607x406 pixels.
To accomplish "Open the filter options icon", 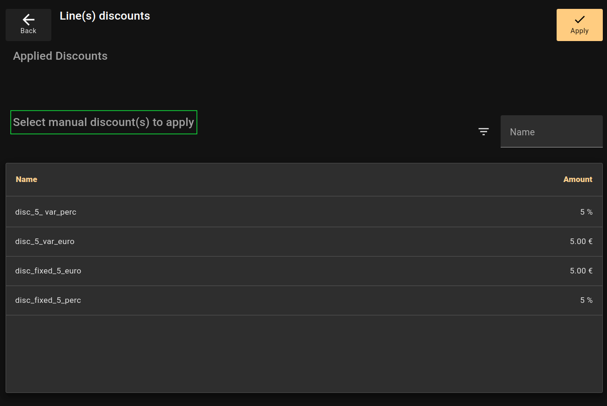I will [x=484, y=132].
